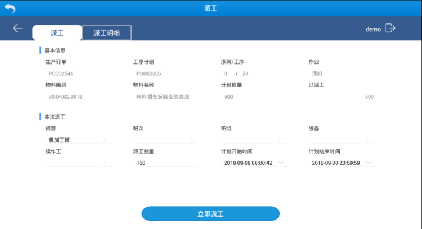Click the curved undo arrow icon
This screenshot has width=422, height=229.
tap(10, 8)
